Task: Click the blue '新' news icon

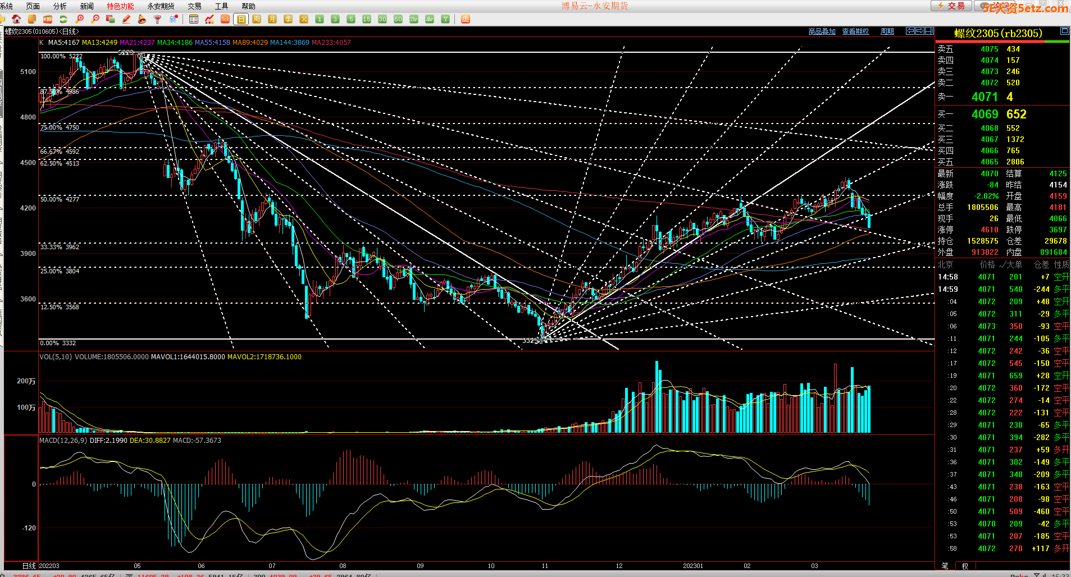Action: (174, 19)
